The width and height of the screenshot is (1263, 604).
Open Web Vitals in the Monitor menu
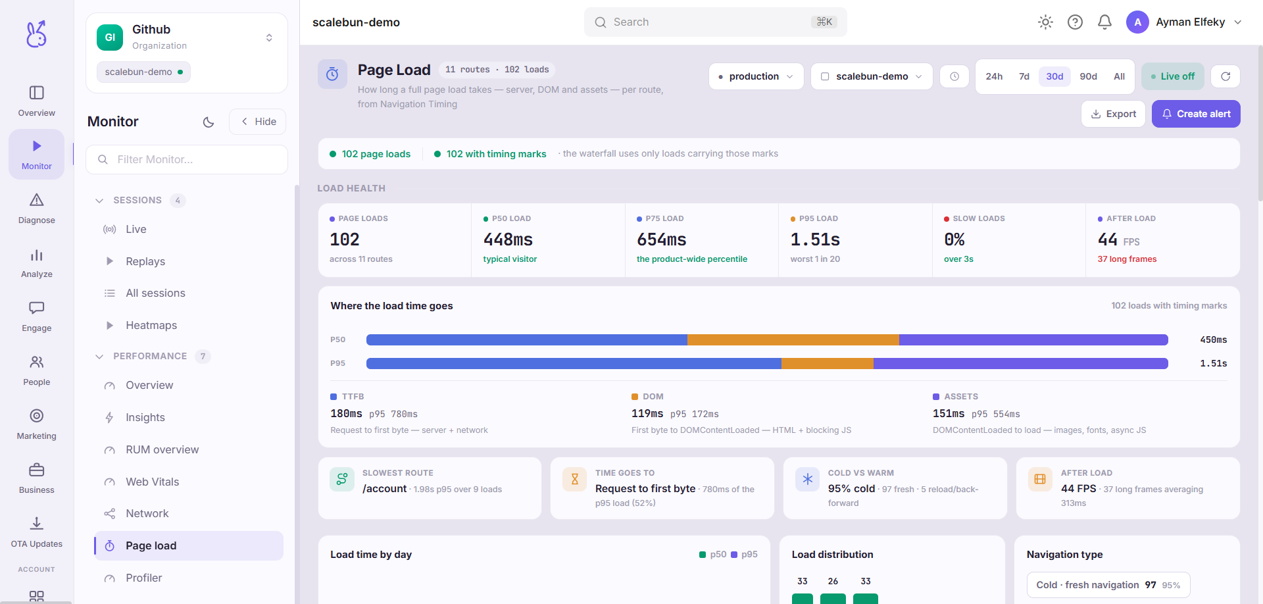point(189,482)
